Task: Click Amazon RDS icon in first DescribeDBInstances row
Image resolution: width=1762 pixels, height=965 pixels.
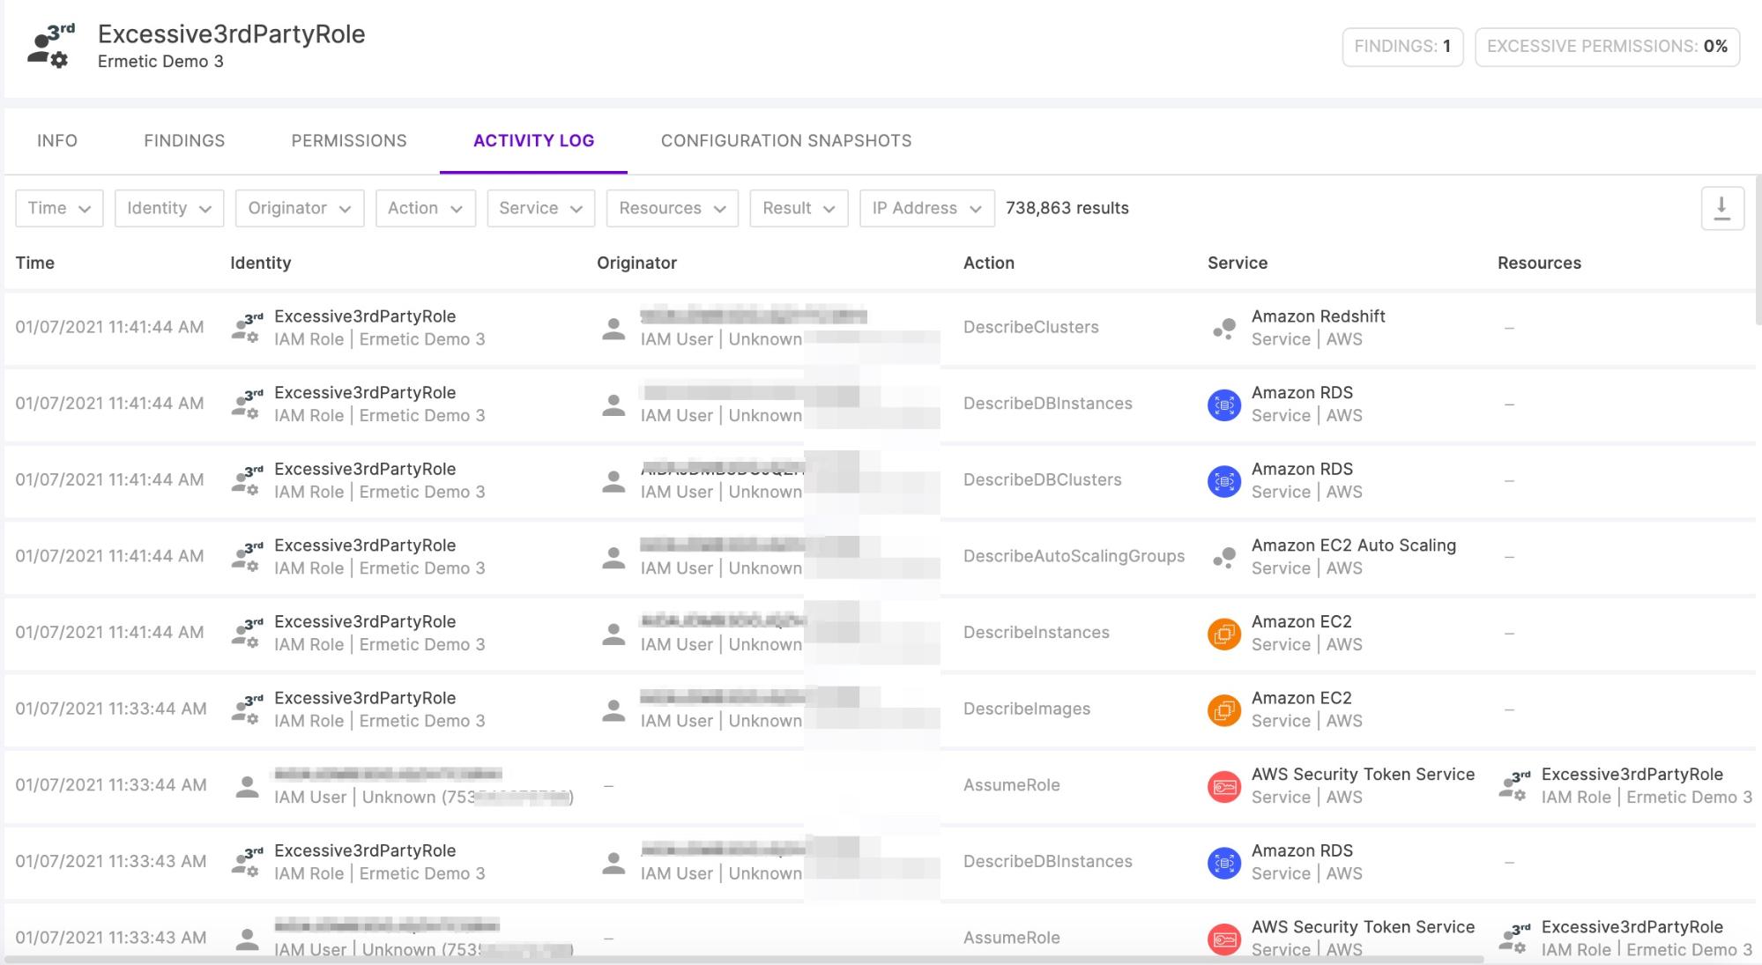Action: tap(1224, 405)
